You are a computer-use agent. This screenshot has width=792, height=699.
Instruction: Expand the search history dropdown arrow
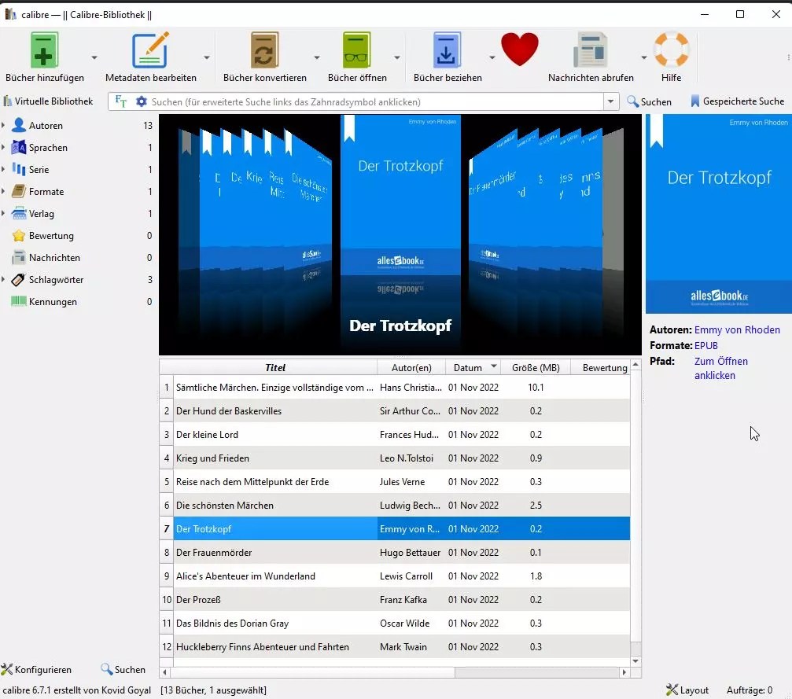pos(611,101)
